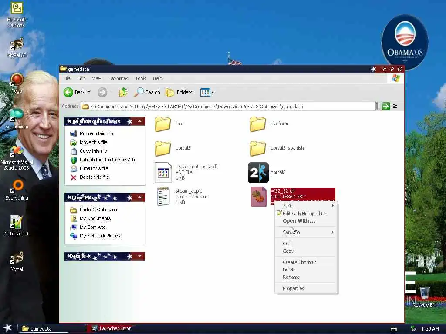Open the address bar dropdown
446x334 pixels.
[377, 106]
